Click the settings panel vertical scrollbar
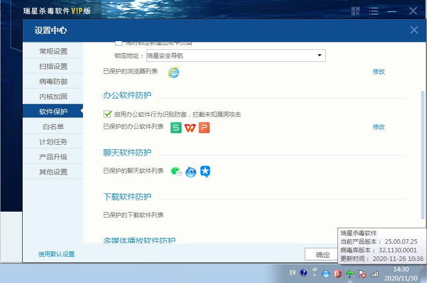Screen dimensions: 427x283 pyautogui.click(x=422, y=154)
